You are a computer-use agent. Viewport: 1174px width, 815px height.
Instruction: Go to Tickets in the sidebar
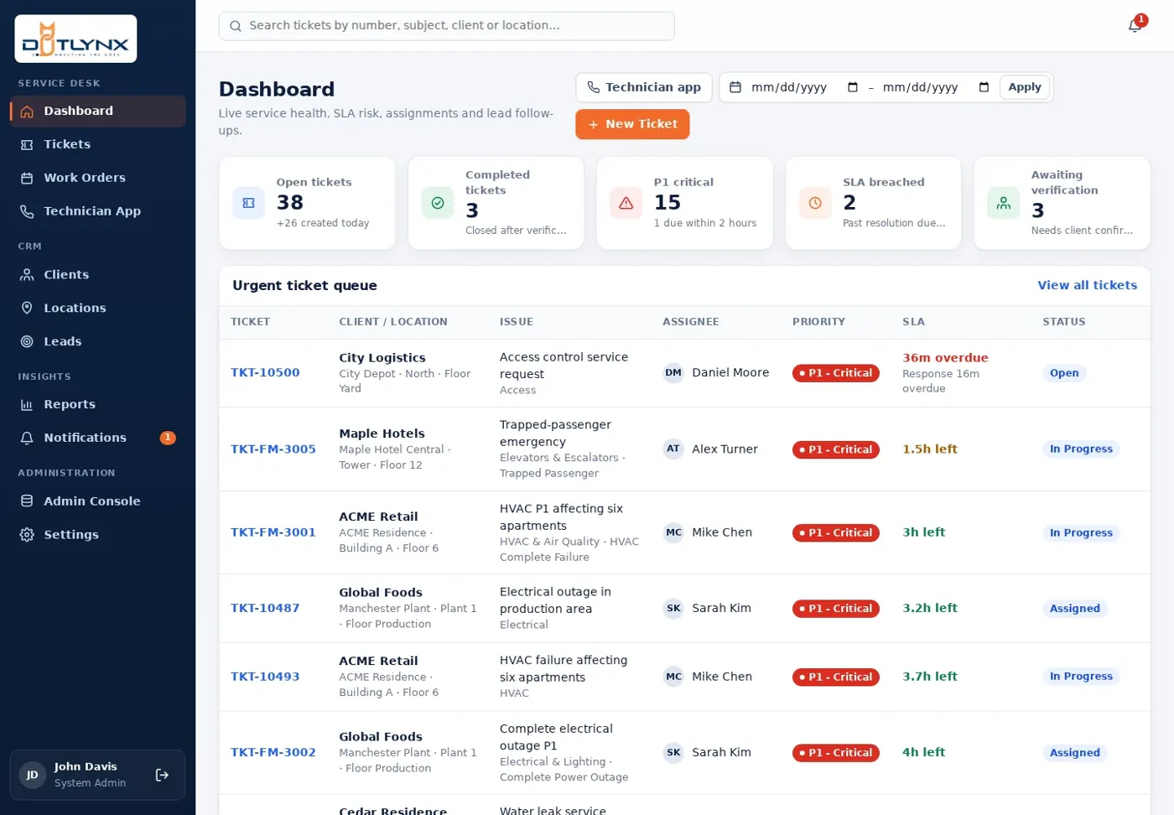98,144
